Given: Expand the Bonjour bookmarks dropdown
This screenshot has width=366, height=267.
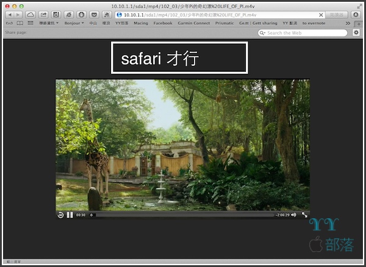Looking at the screenshot, I should click(x=74, y=23).
